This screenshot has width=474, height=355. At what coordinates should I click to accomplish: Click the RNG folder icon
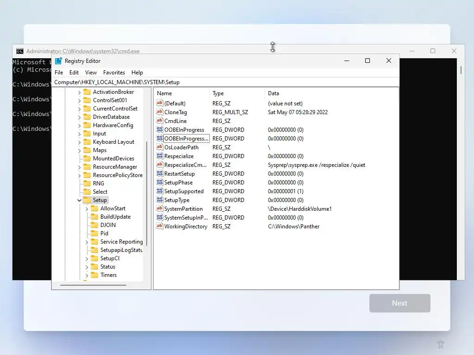tap(87, 183)
